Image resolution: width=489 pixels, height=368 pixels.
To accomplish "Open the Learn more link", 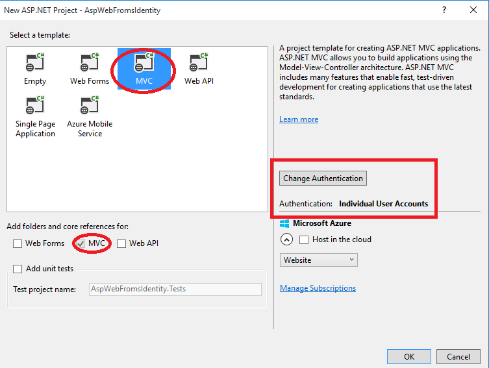I will click(x=299, y=119).
